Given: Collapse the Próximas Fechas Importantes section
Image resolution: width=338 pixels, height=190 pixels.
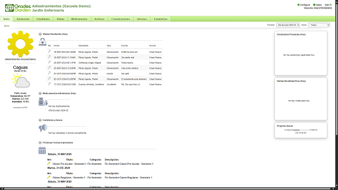Looking at the screenshot, I should point(40,142).
